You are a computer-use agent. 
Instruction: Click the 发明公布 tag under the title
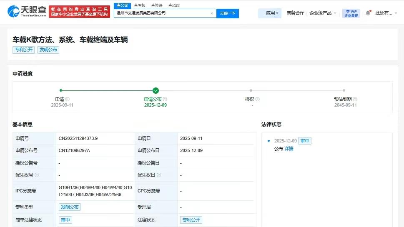(x=48, y=50)
